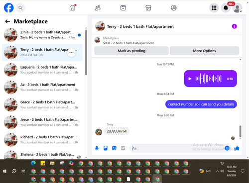Send a thumbs-up like

(237, 148)
